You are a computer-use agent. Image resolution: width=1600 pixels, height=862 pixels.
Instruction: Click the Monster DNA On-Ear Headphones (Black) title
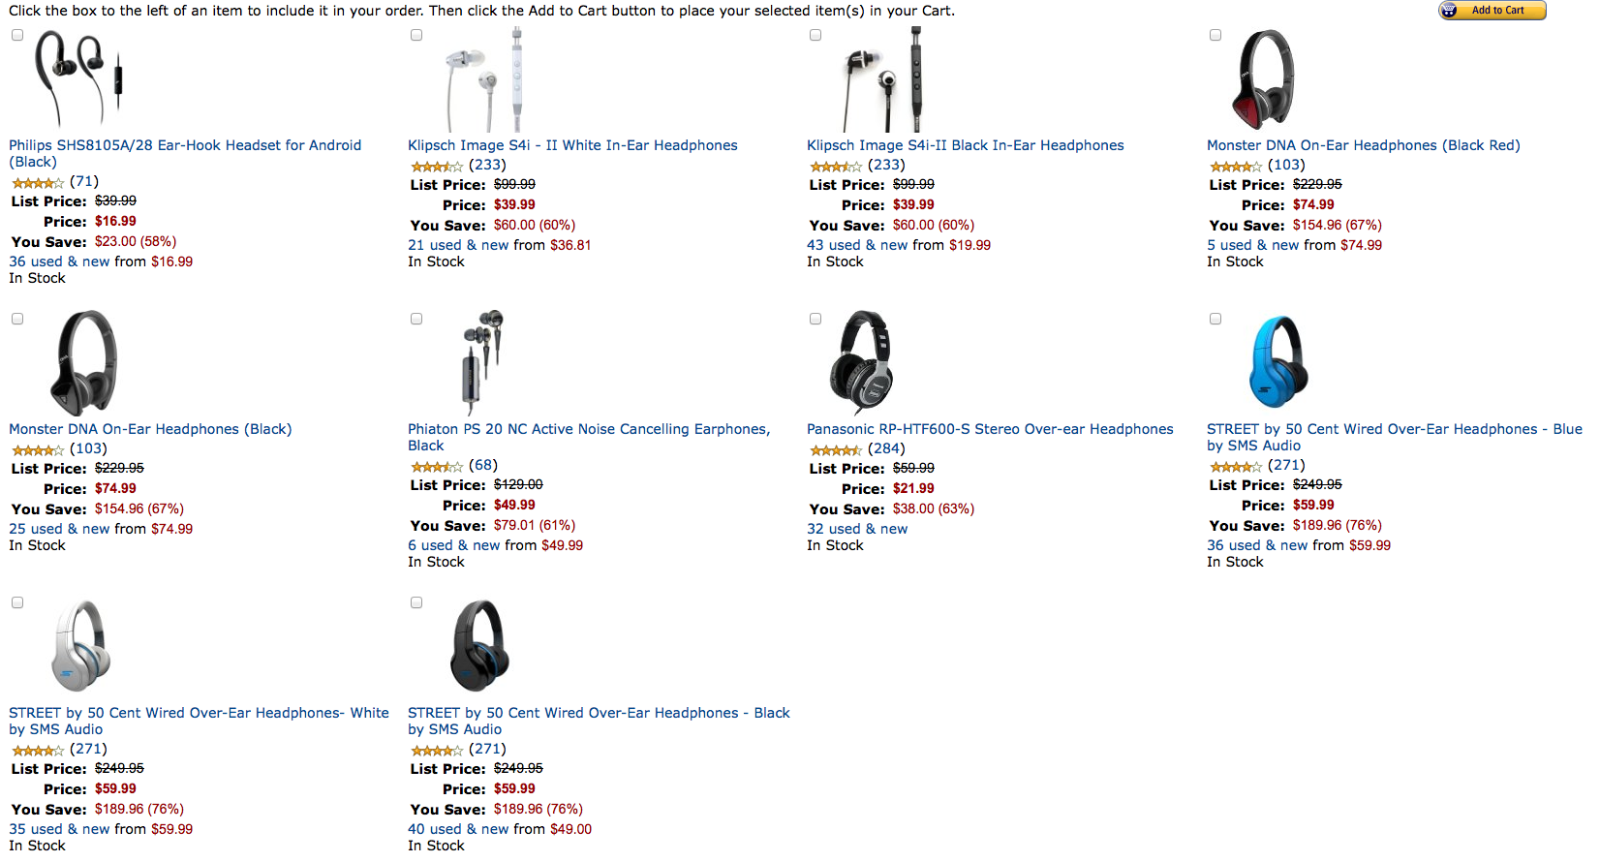149,428
